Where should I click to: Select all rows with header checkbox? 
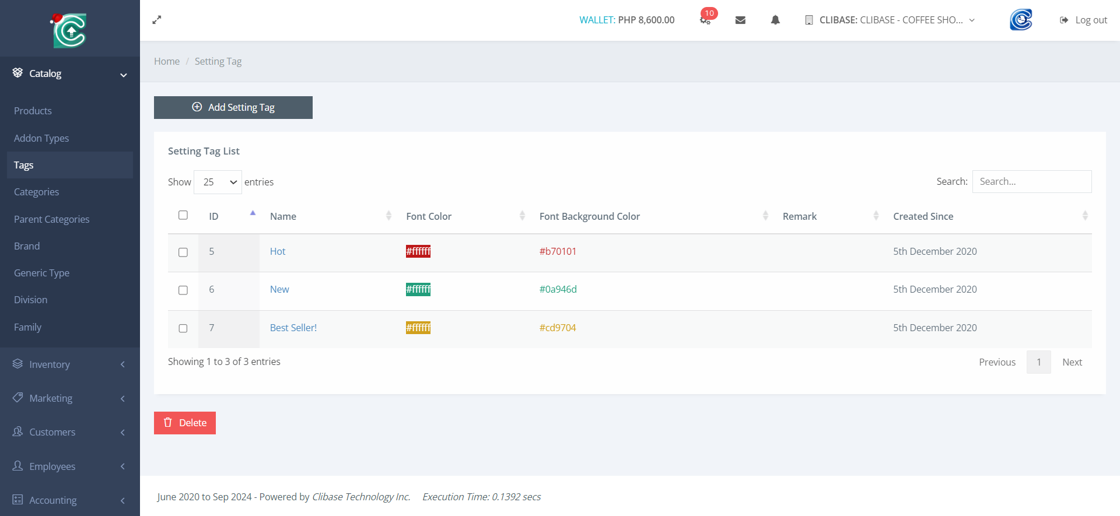[183, 215]
